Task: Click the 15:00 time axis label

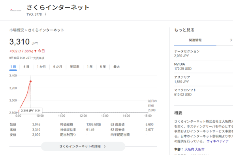Action: 148,116
